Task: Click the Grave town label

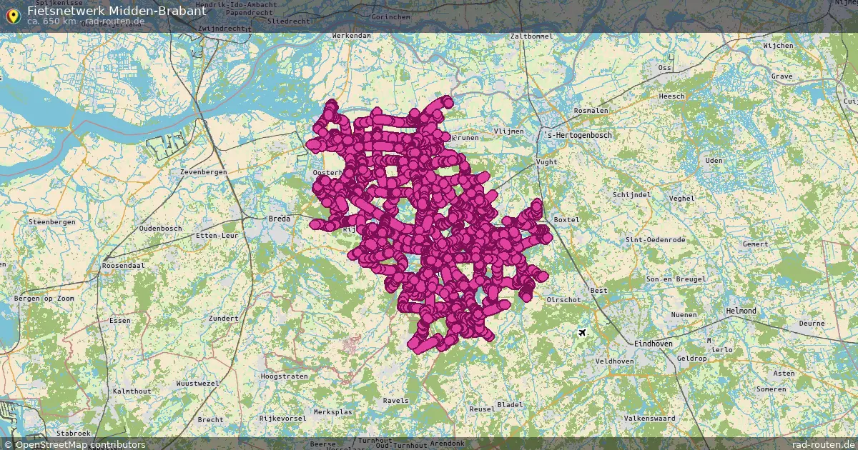Action: (781, 76)
